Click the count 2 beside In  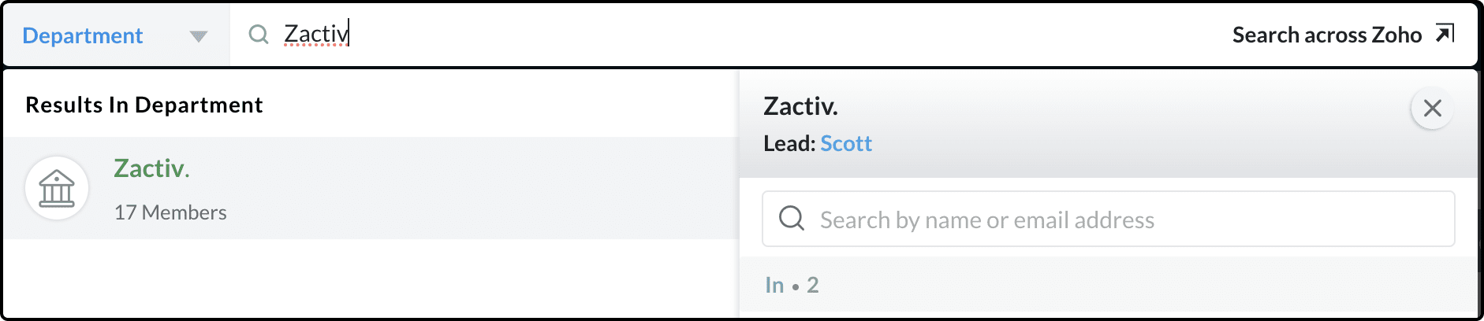tap(813, 285)
